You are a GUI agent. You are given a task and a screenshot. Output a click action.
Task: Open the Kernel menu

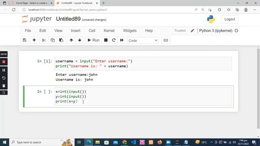pos(109,31)
